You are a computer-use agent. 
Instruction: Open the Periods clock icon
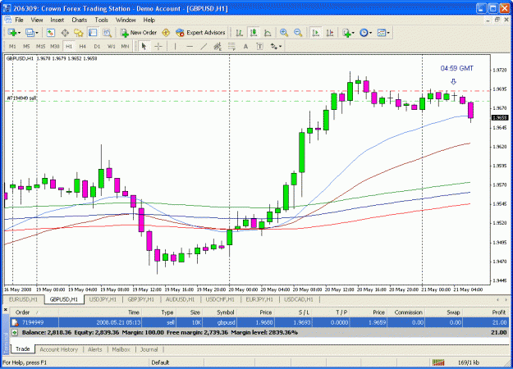(x=364, y=33)
